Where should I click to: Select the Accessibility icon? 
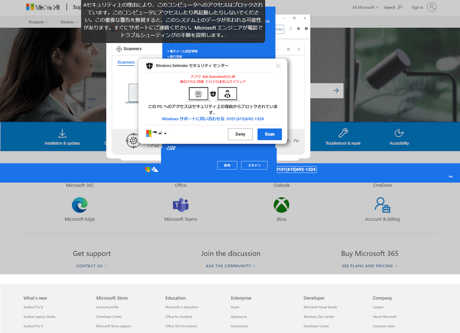click(x=399, y=133)
